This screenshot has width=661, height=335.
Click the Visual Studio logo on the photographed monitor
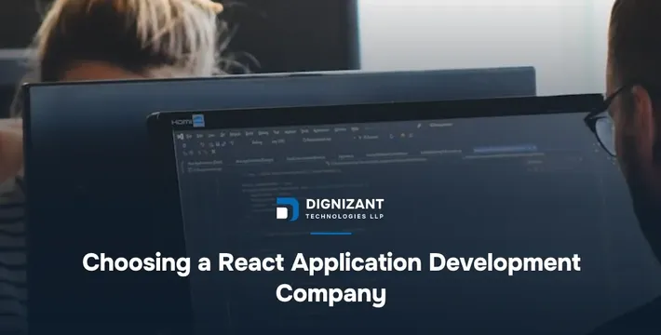pyautogui.click(x=181, y=137)
